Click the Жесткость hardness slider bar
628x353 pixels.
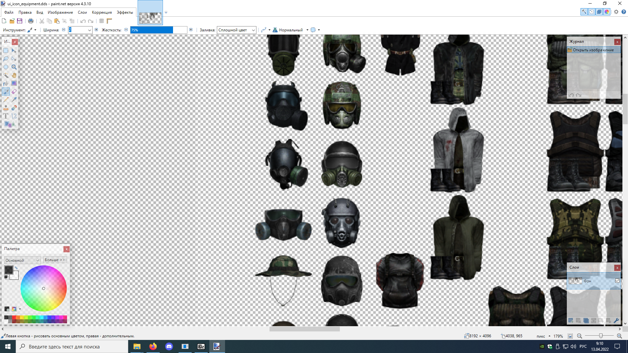(159, 30)
